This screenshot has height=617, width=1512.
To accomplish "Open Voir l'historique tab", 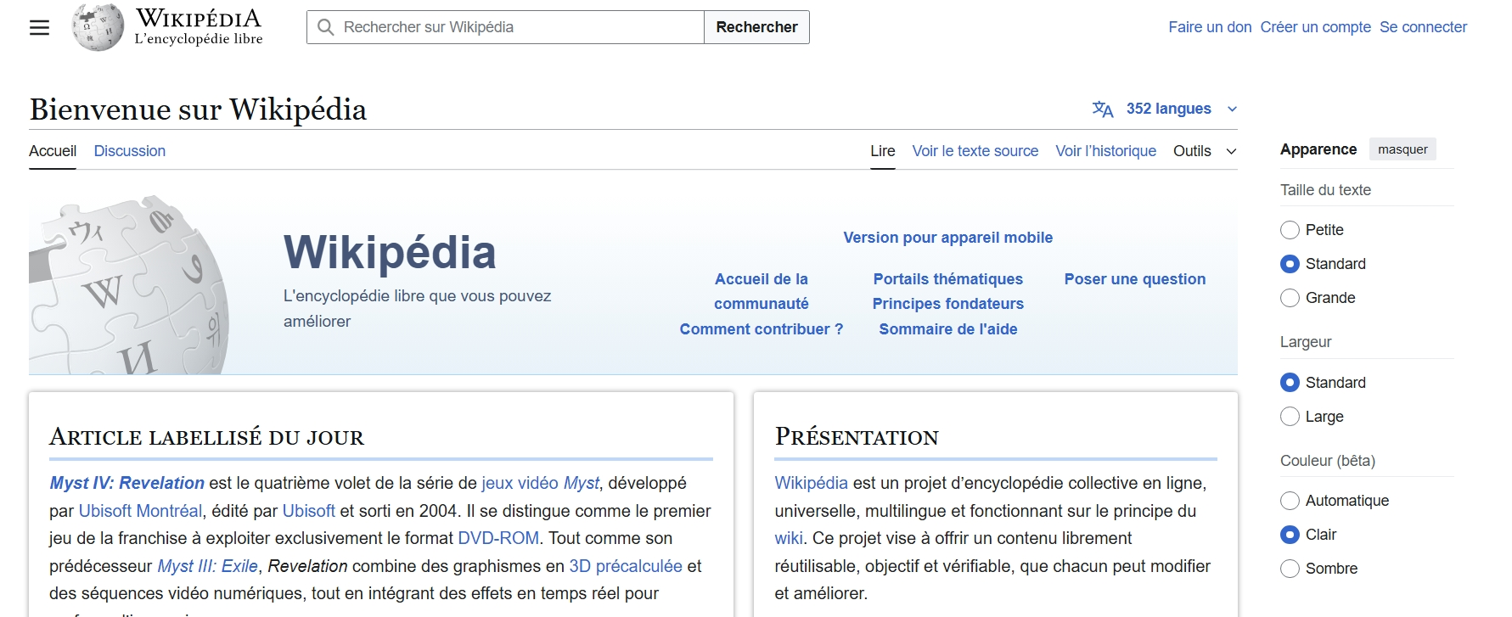I will tap(1106, 151).
